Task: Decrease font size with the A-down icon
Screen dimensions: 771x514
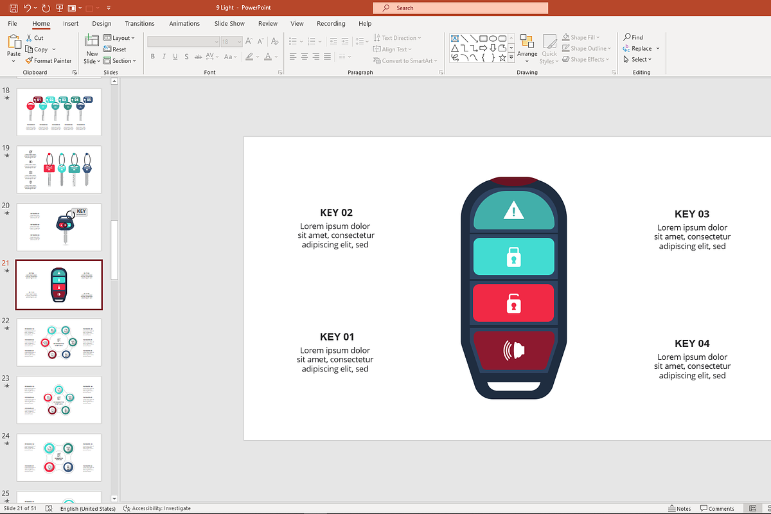Action: click(260, 41)
